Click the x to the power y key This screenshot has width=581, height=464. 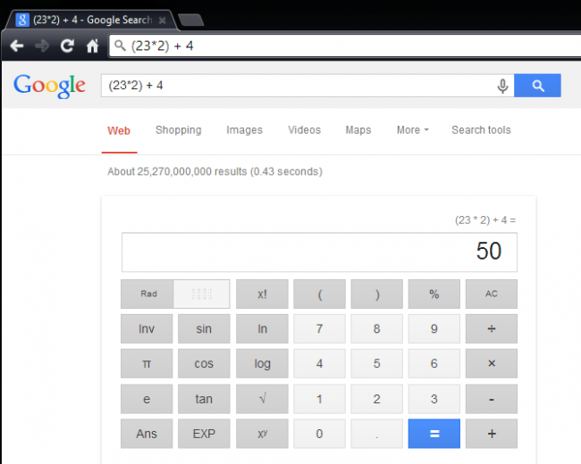click(x=262, y=434)
